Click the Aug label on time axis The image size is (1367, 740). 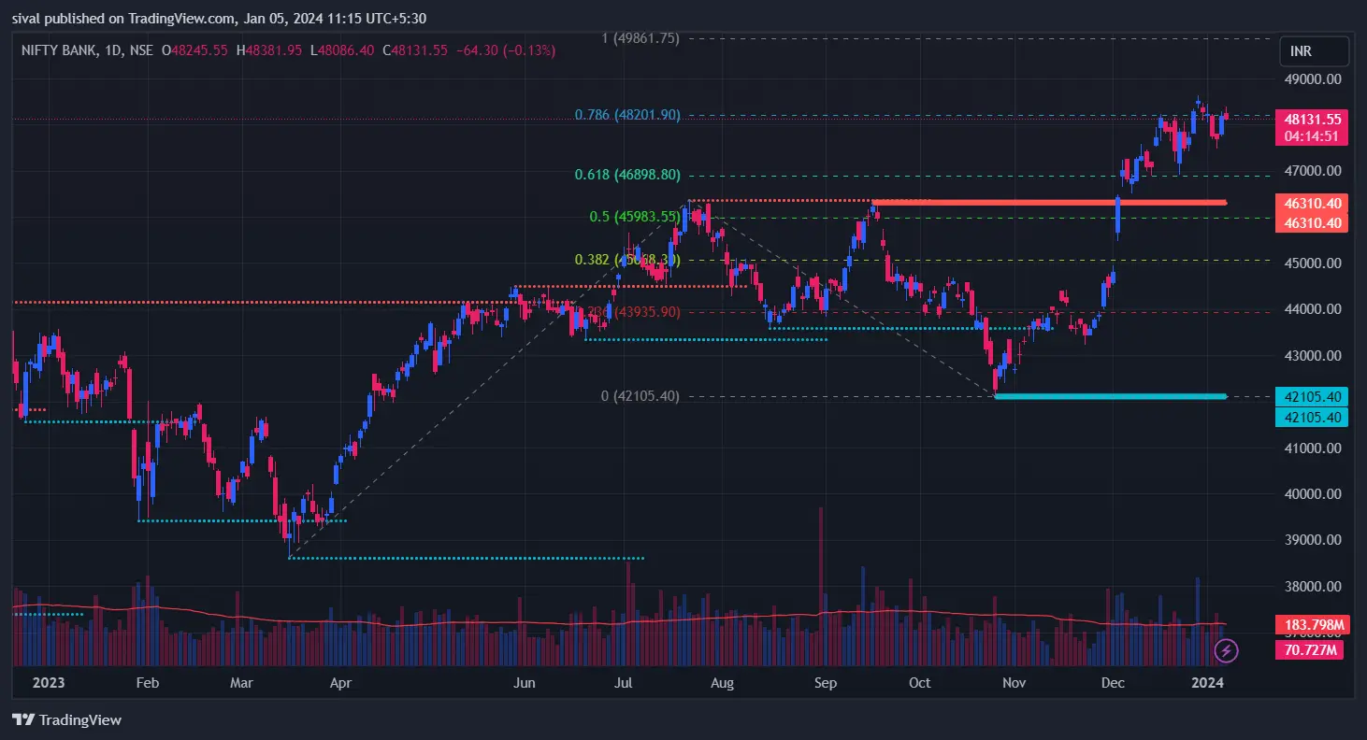click(x=722, y=683)
